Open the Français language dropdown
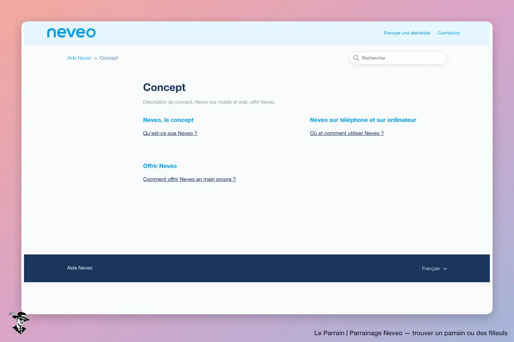The height and width of the screenshot is (342, 514). click(434, 268)
